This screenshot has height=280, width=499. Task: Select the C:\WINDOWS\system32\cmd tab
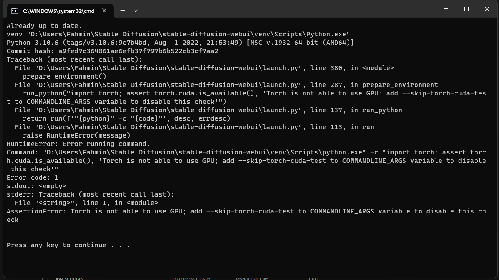click(x=52, y=10)
